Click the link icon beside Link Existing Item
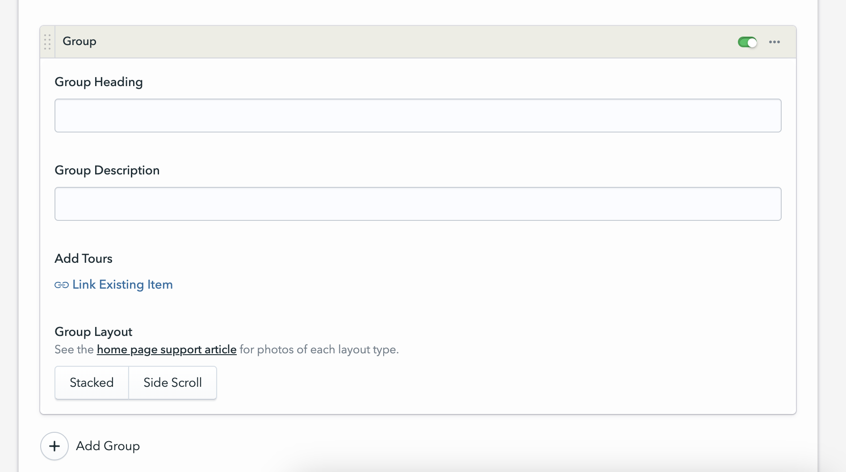The height and width of the screenshot is (472, 846). tap(61, 284)
